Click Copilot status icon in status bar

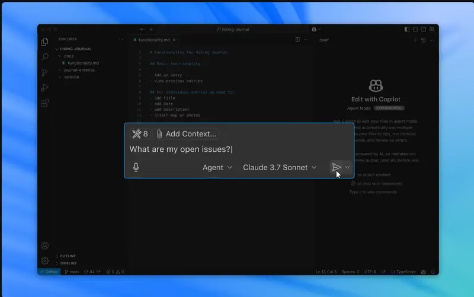(x=423, y=272)
